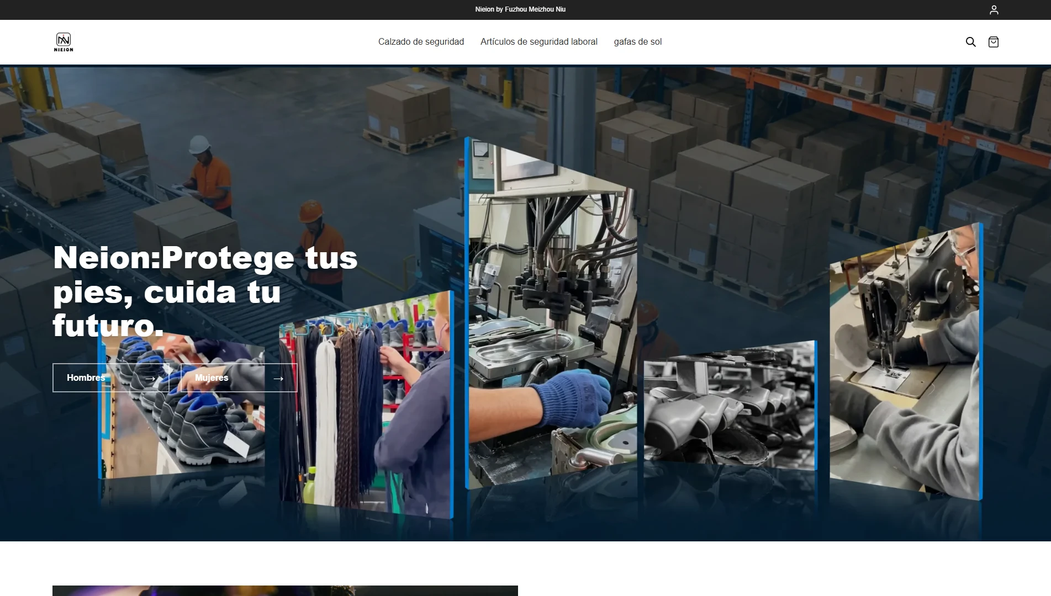Select the sewing machine worker photo
Viewport: 1051px width, 596px height.
906,361
